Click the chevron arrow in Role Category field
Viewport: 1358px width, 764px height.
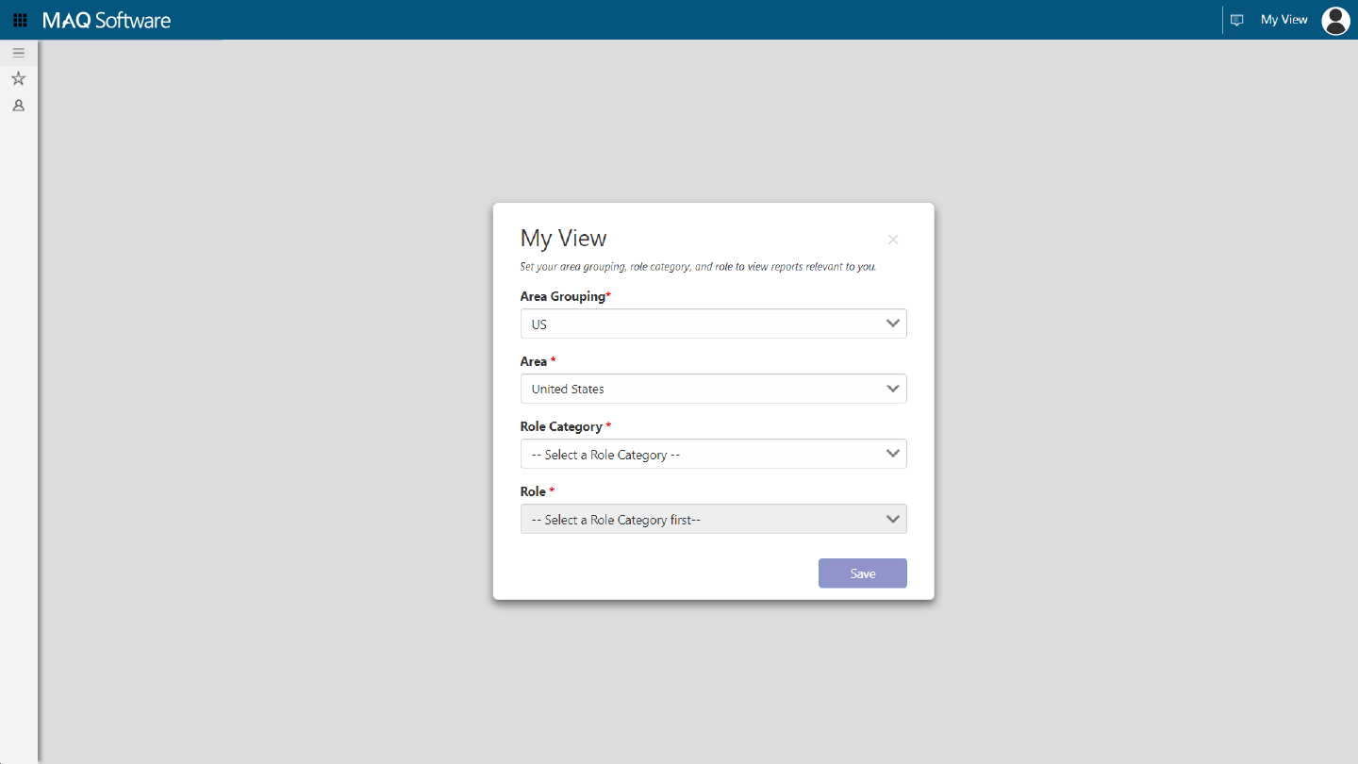click(x=893, y=454)
